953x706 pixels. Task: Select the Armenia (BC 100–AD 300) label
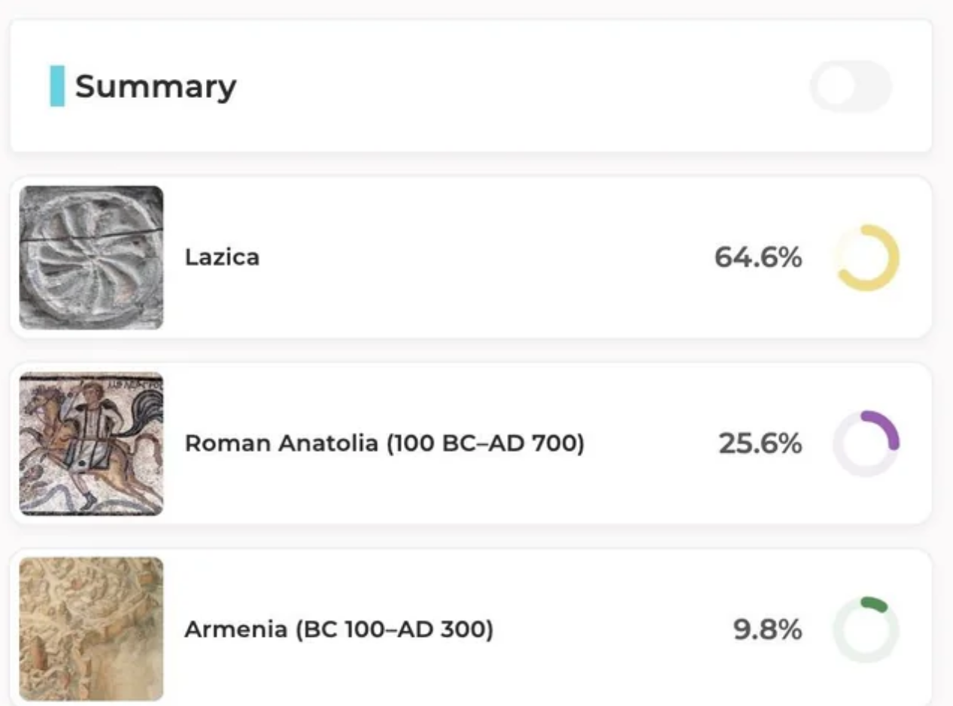[339, 629]
